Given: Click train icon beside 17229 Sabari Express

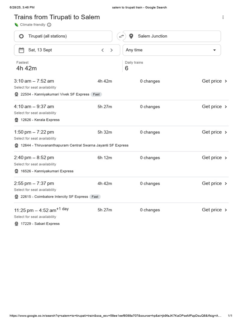Looking at the screenshot, I should (x=16, y=224).
